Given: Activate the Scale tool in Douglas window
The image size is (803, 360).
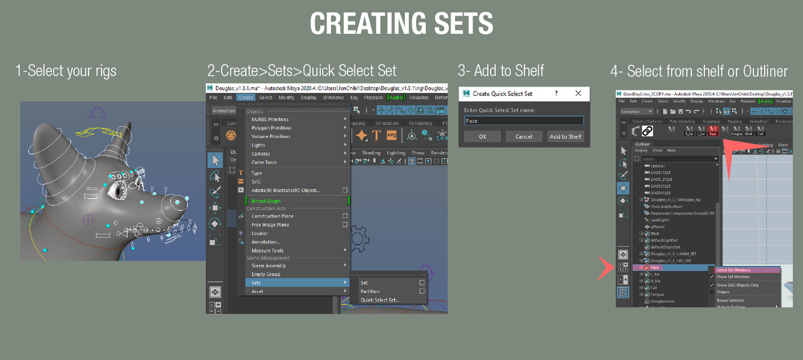Looking at the screenshot, I should point(215,239).
